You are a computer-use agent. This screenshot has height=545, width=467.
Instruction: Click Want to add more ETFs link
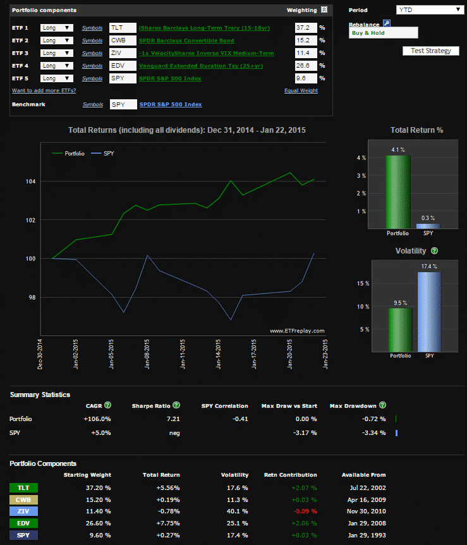click(x=44, y=90)
